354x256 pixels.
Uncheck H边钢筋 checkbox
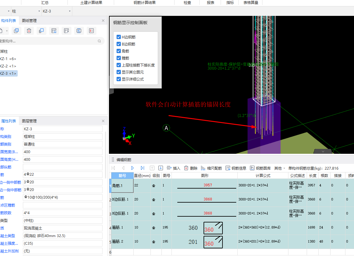(118, 37)
